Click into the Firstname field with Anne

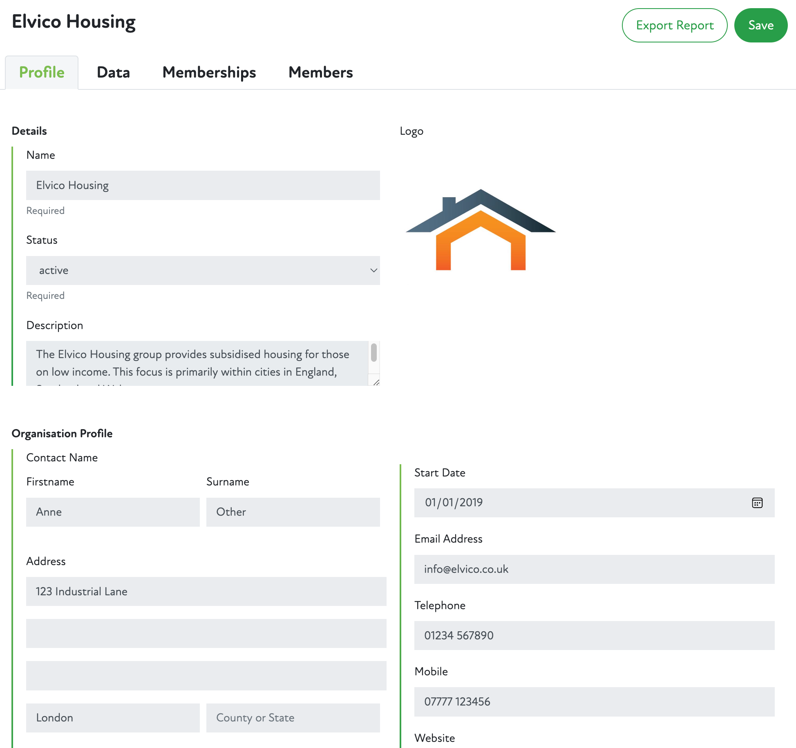113,512
